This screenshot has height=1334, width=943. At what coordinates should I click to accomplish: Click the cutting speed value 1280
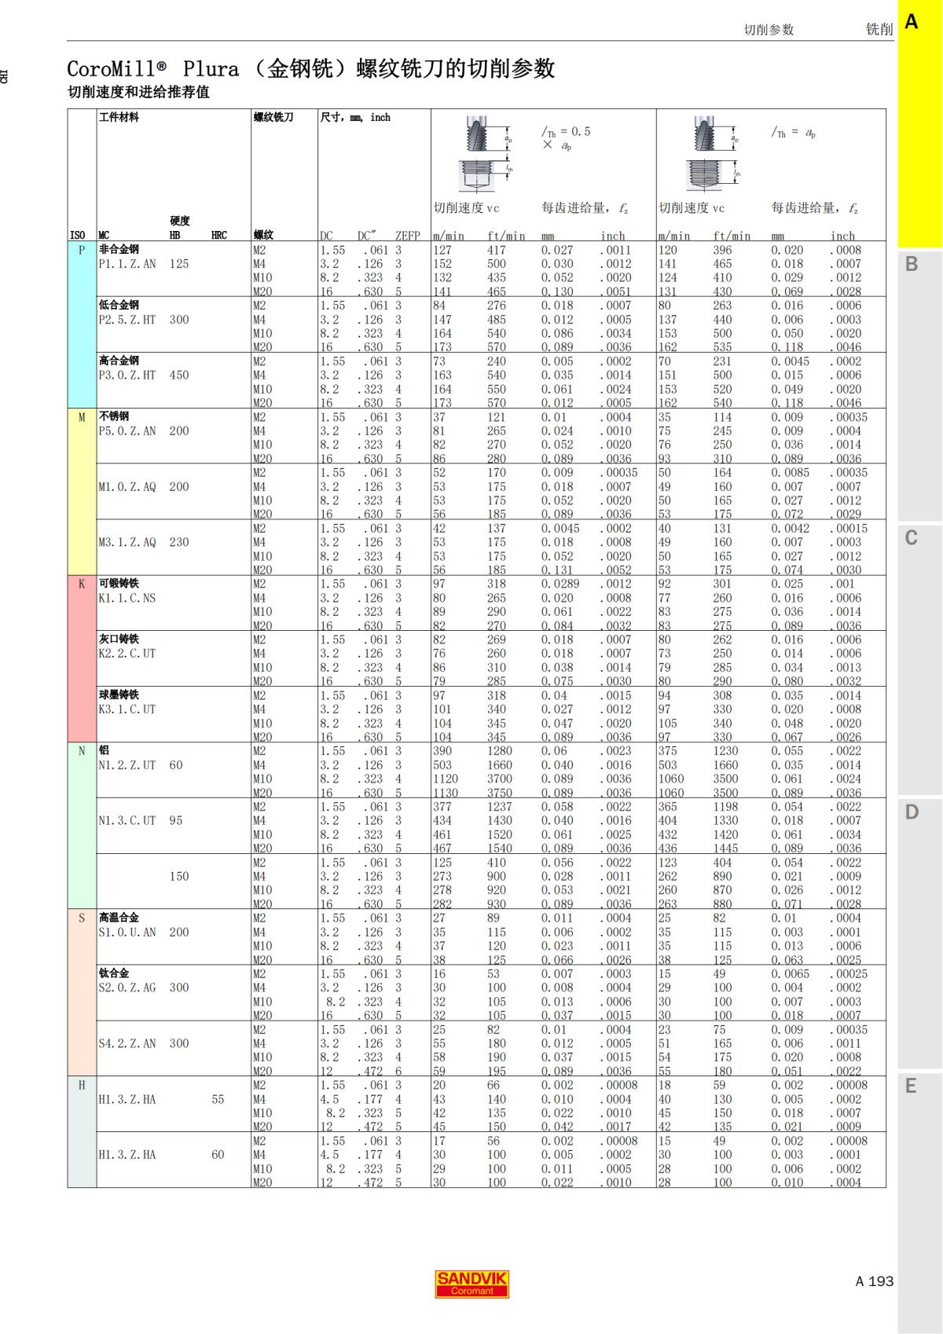click(x=500, y=751)
